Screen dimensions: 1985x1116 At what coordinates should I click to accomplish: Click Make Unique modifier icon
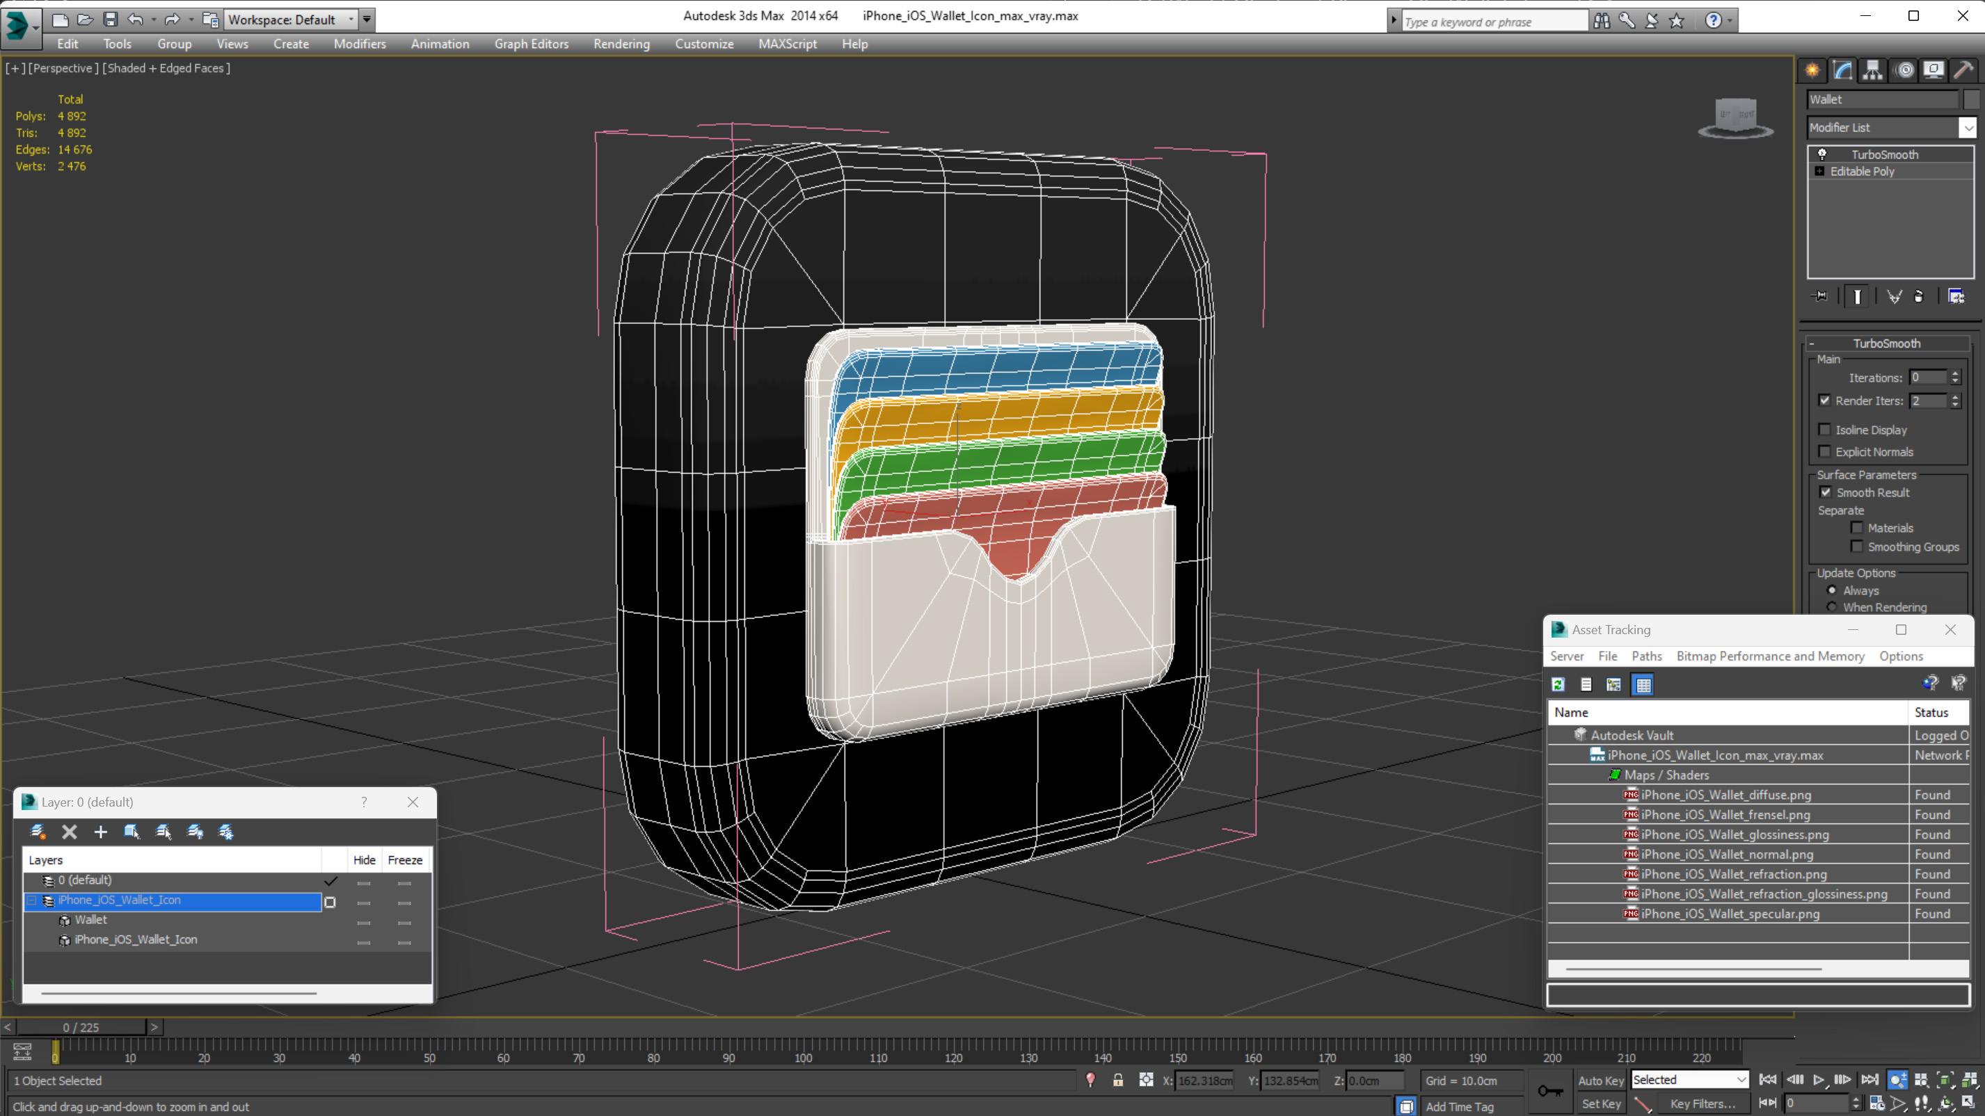point(1894,296)
